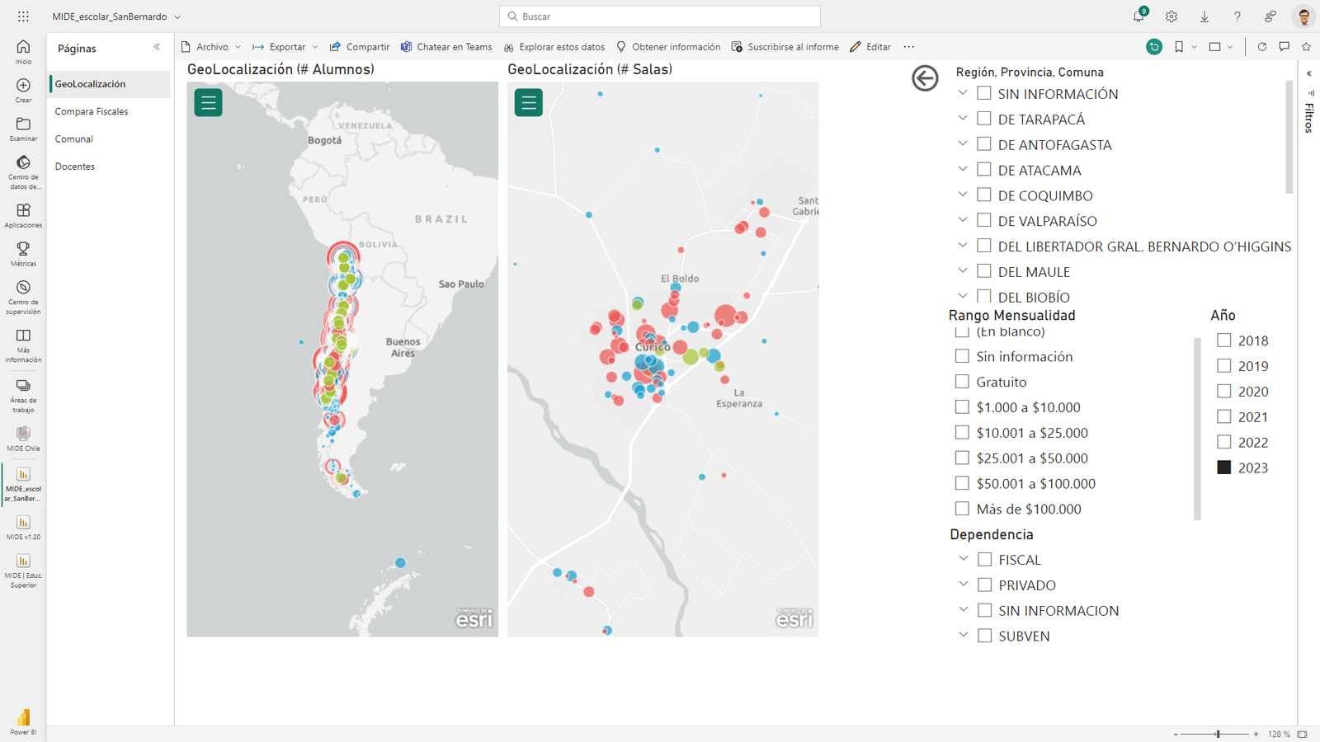
Task: Enable the FISCAL dependencia checkbox
Action: pos(984,560)
